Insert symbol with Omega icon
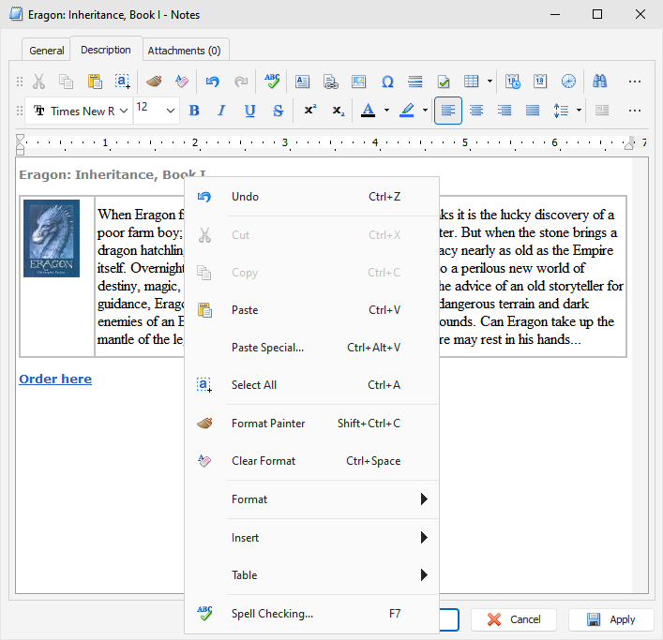This screenshot has height=640, width=663. pyautogui.click(x=387, y=82)
